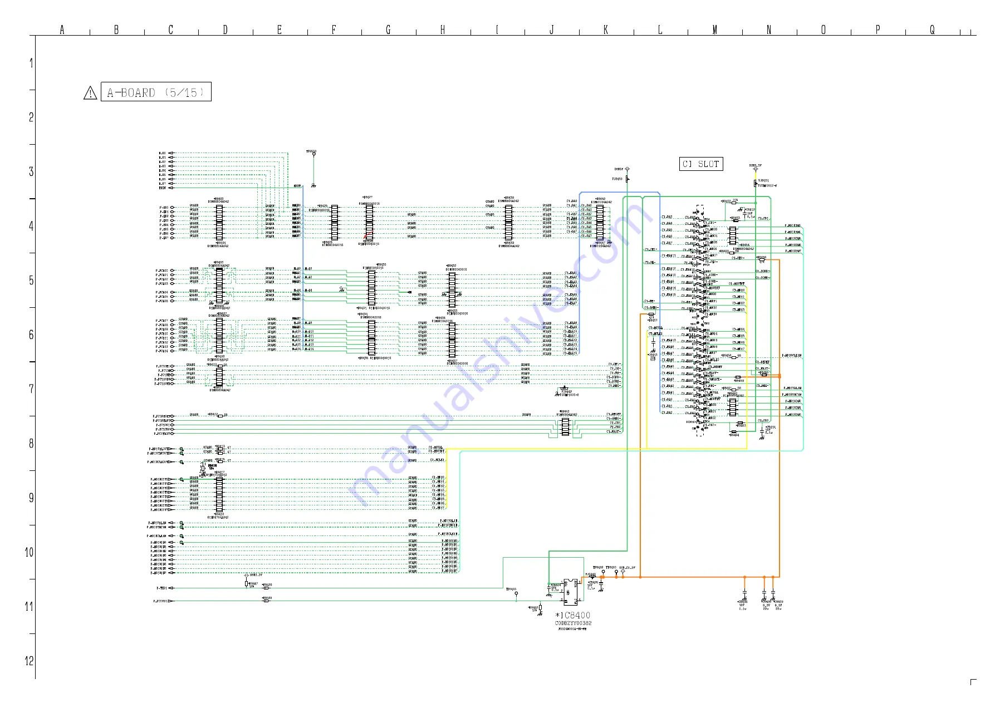
Task: Click column letter M in top ruler
Action: pyautogui.click(x=715, y=30)
